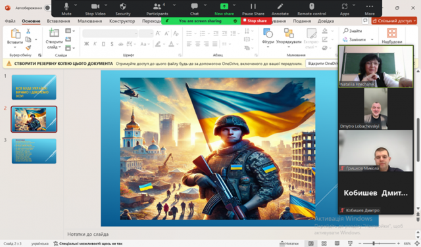
Task: Select slide 1 thumbnail with yellow title
Action: coord(34,87)
